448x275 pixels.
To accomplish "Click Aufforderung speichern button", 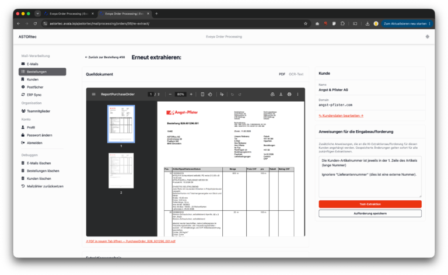I will tap(370, 214).
